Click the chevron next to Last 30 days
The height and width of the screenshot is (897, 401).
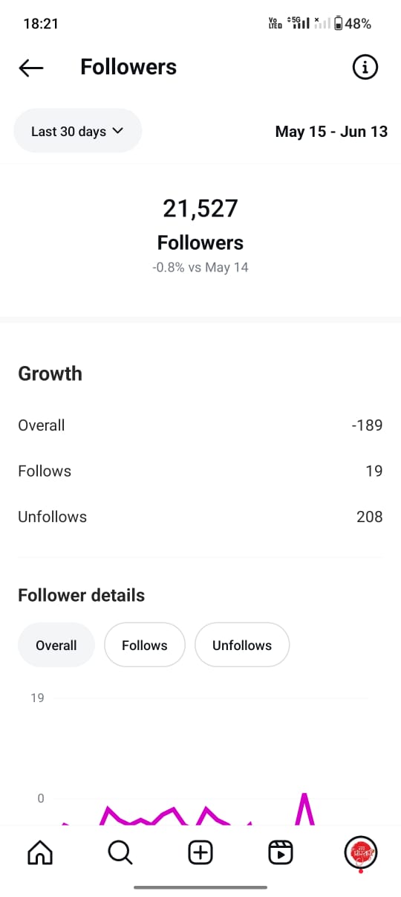coord(117,131)
